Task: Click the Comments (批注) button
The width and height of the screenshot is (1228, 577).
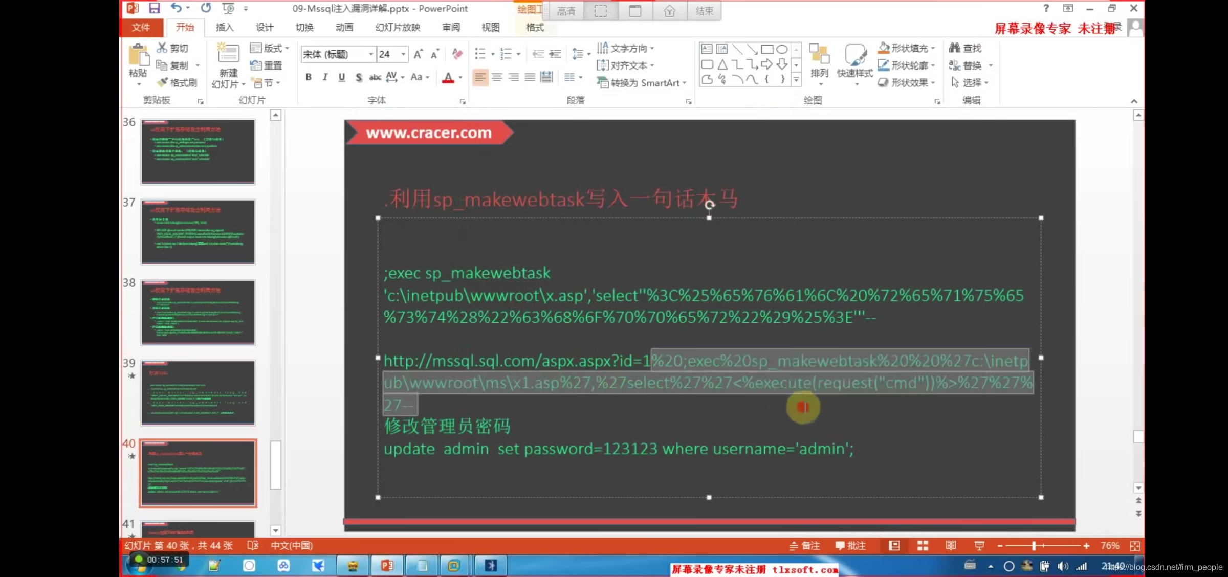Action: 850,546
